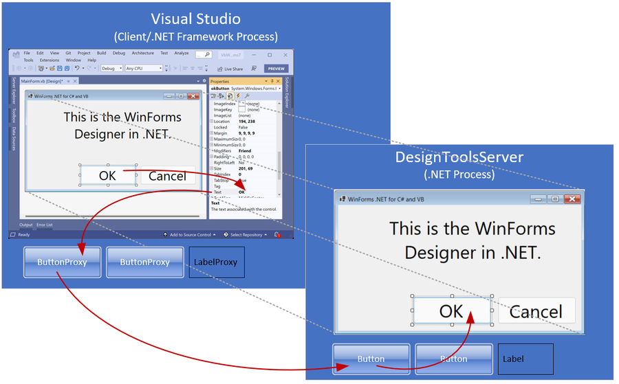Open the Events lightning bolt view in Properties
Screen dimensions: 619x384
point(238,95)
